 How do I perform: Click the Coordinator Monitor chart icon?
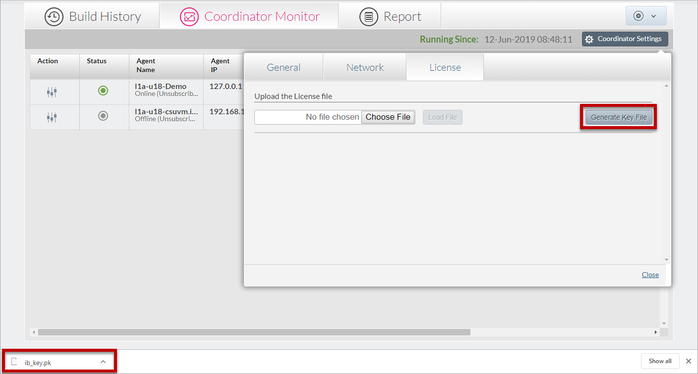189,16
